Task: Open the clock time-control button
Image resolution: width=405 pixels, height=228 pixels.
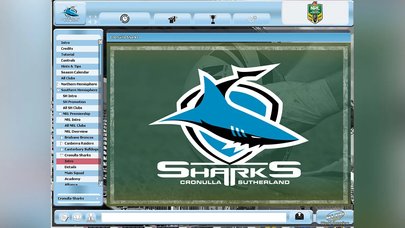Action: [125, 19]
